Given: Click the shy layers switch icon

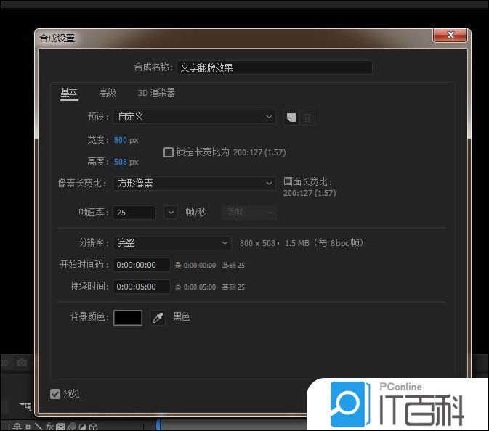Looking at the screenshot, I should coord(17,427).
